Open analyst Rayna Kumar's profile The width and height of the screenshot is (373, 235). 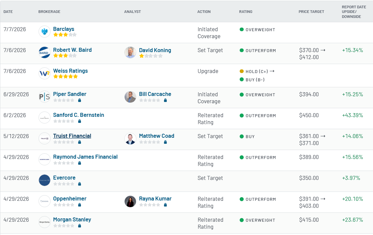point(155,198)
